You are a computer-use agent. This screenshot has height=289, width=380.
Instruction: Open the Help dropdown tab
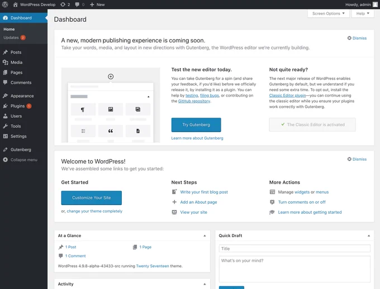click(x=363, y=13)
